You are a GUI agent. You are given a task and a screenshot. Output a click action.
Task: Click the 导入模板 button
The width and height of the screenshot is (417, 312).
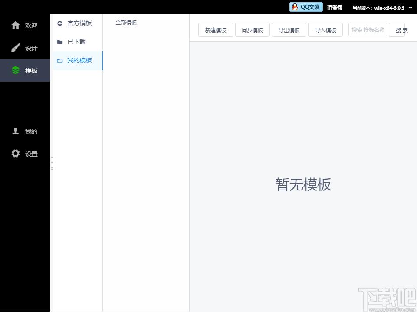(325, 30)
